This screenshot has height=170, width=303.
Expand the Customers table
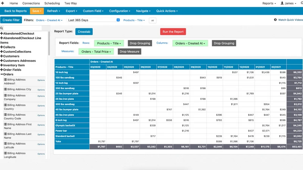2,56
